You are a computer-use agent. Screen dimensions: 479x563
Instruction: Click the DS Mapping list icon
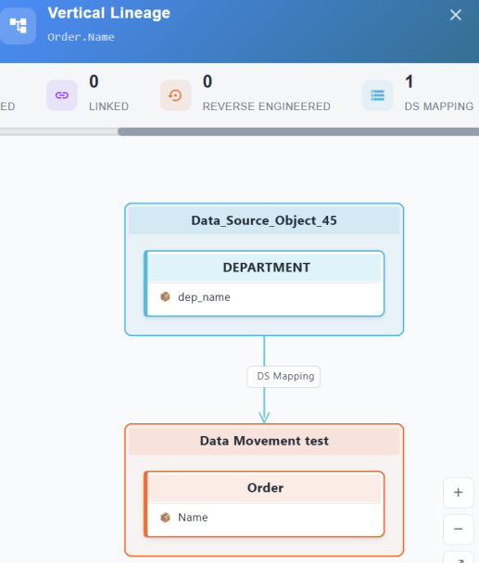point(377,95)
